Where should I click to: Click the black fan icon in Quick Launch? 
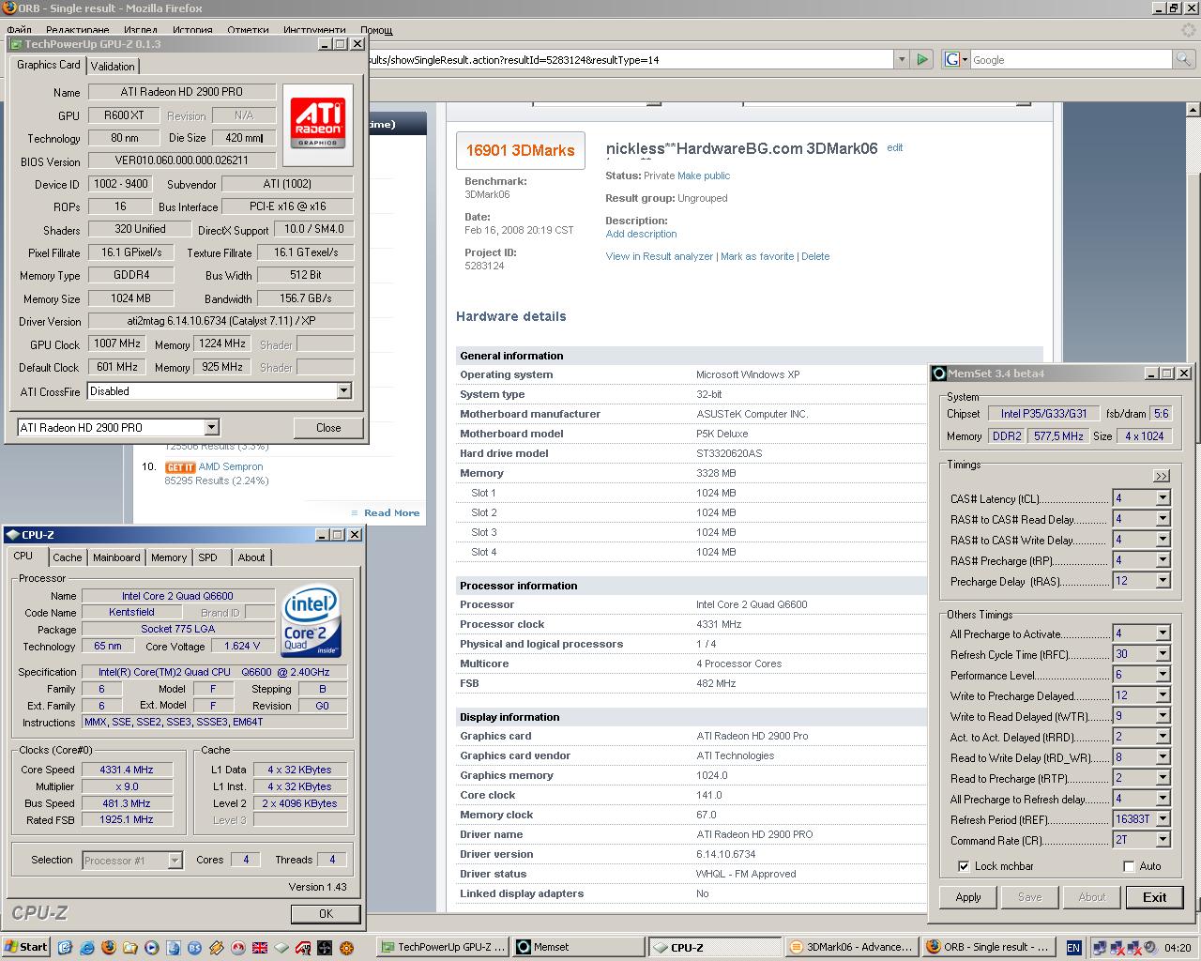(325, 947)
